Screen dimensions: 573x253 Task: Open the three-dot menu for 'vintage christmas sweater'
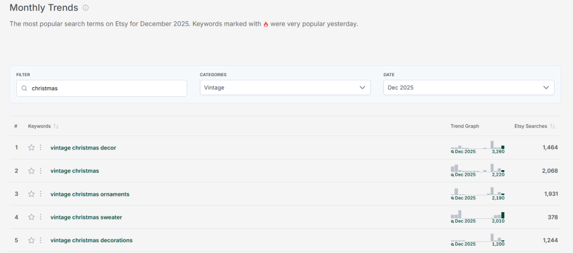40,217
